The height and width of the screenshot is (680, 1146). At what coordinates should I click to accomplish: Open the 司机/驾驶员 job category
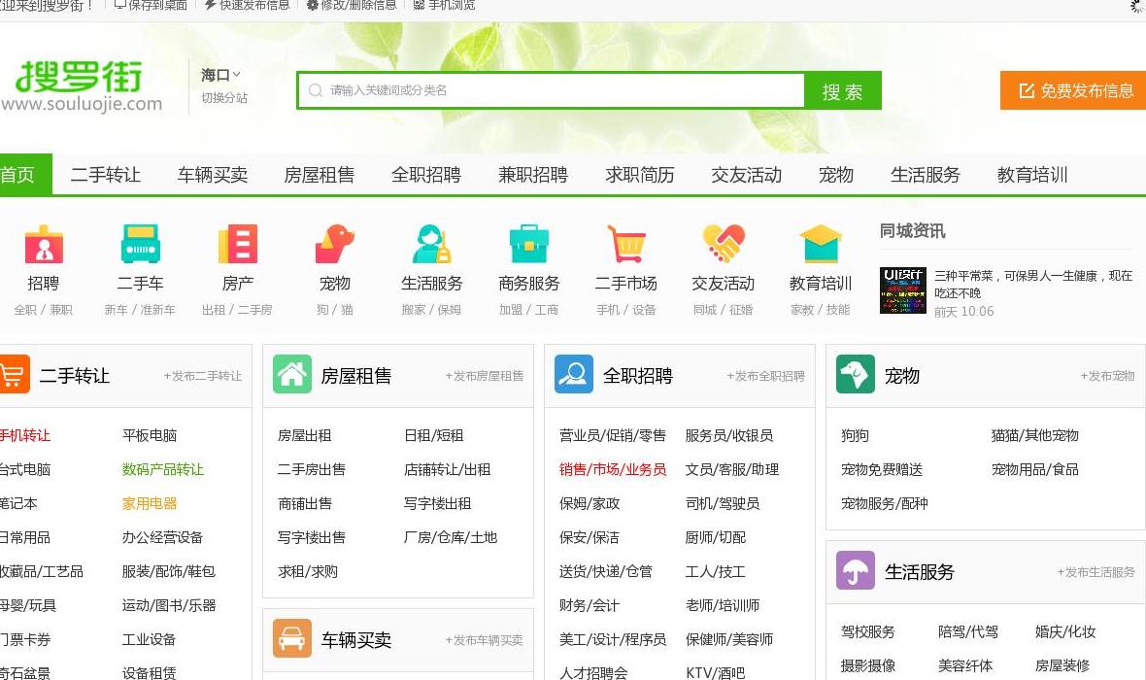[723, 503]
